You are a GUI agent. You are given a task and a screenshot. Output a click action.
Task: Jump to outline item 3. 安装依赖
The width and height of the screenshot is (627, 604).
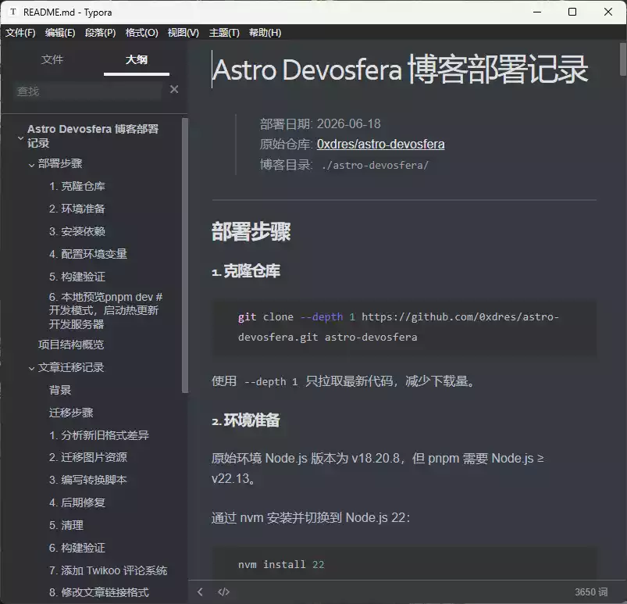click(77, 231)
